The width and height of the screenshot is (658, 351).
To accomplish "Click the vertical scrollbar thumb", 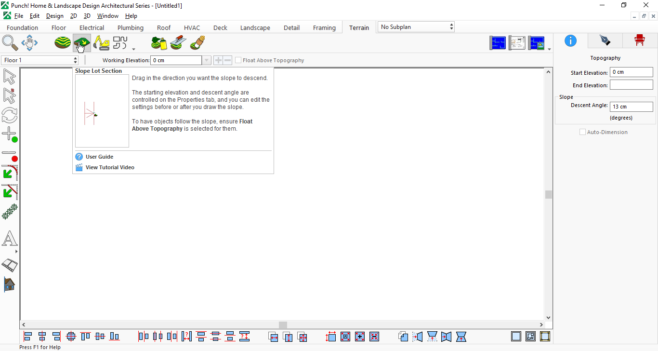I will click(x=548, y=194).
